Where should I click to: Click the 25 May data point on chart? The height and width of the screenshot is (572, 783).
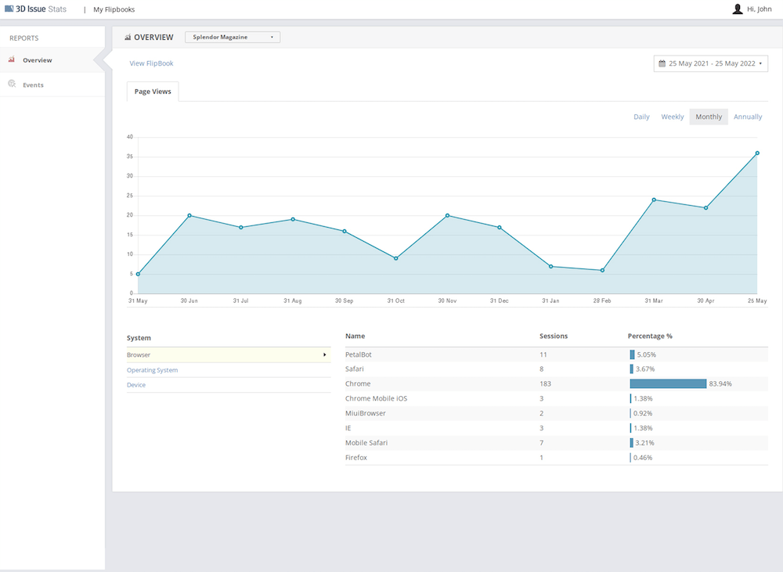[x=757, y=153]
